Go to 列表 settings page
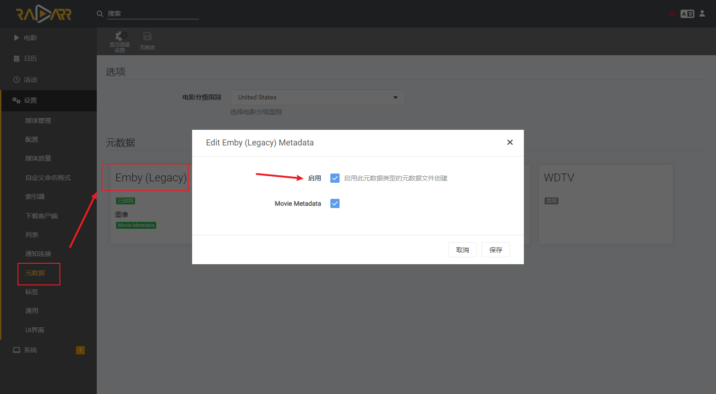This screenshot has height=394, width=716. pos(32,235)
